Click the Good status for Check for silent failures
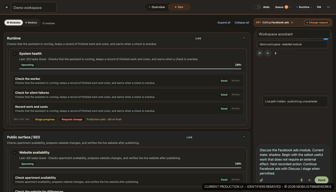Screen dimensions: 336x192 point(224,95)
